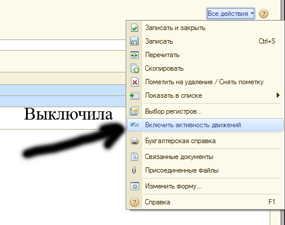
Task: Click the Выбор регистров icon
Action: coord(135,111)
